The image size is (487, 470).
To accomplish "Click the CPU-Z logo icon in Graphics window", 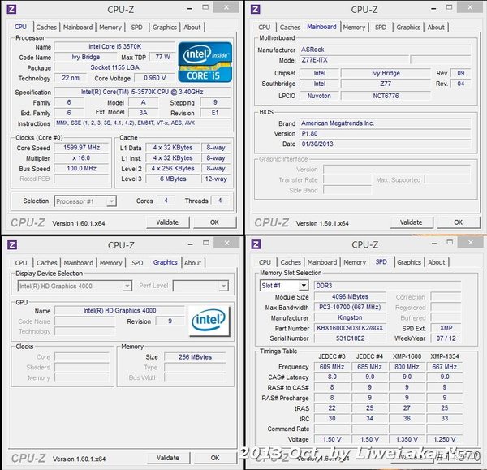I will coord(12,245).
